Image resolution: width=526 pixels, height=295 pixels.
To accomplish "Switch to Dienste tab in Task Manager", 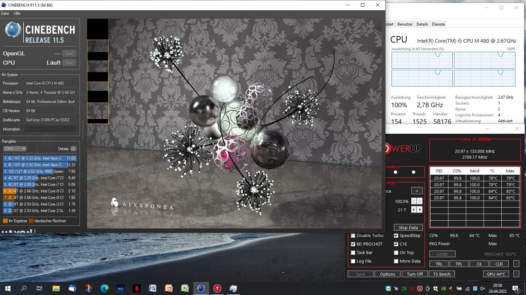I will click(438, 24).
